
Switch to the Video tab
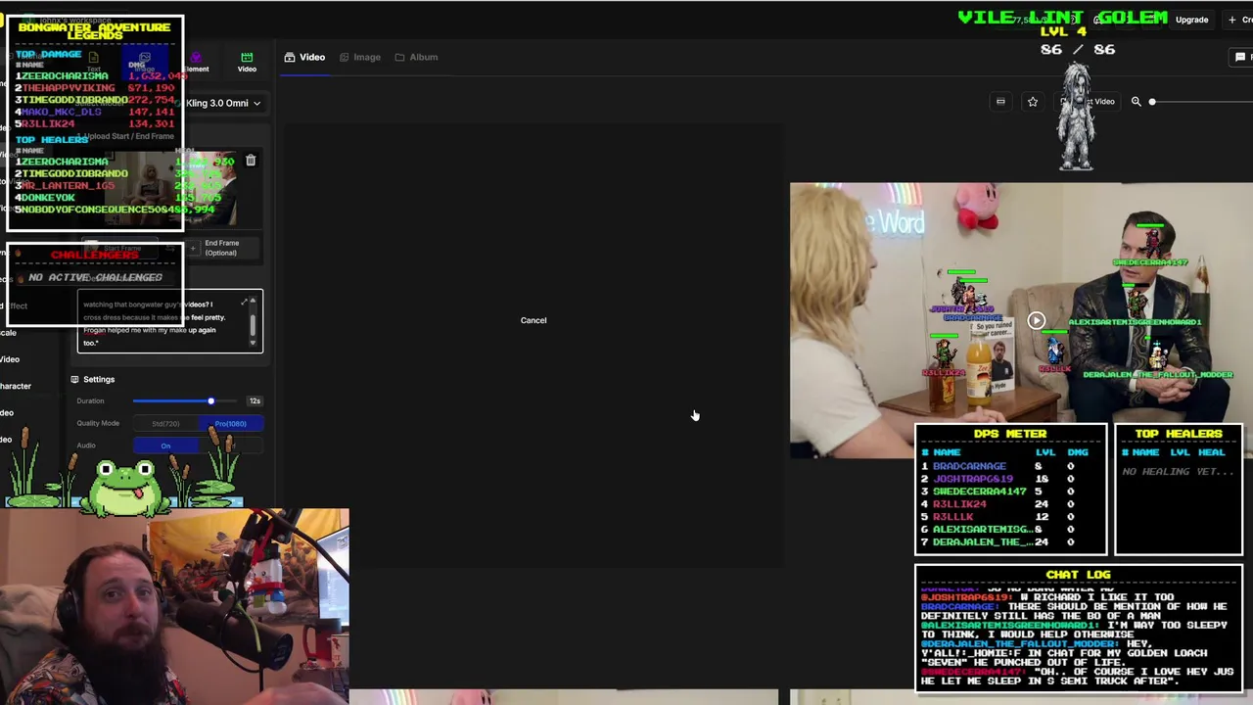point(304,57)
